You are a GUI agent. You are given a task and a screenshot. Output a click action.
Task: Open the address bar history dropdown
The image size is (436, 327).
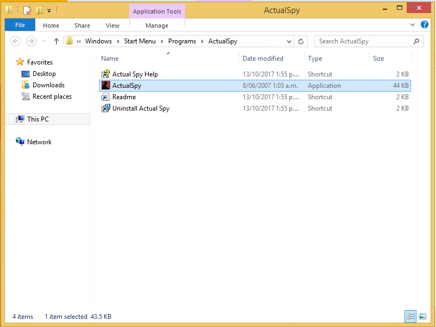coord(289,41)
